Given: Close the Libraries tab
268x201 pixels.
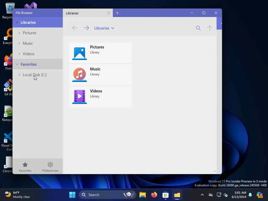Looking at the screenshot, I should 109,13.
